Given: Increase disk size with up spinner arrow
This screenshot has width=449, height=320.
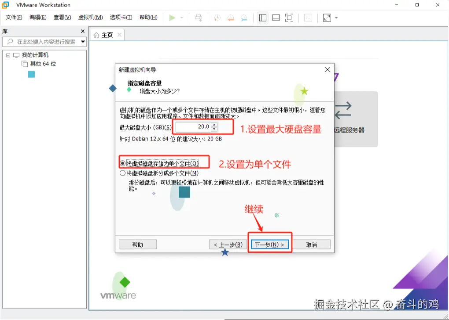Looking at the screenshot, I should (214, 125).
